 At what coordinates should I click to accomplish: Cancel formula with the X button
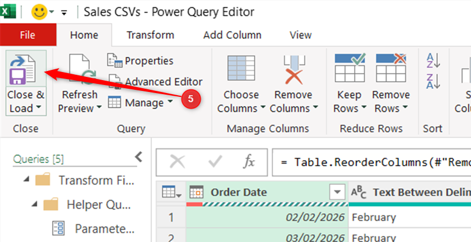pyautogui.click(x=177, y=162)
